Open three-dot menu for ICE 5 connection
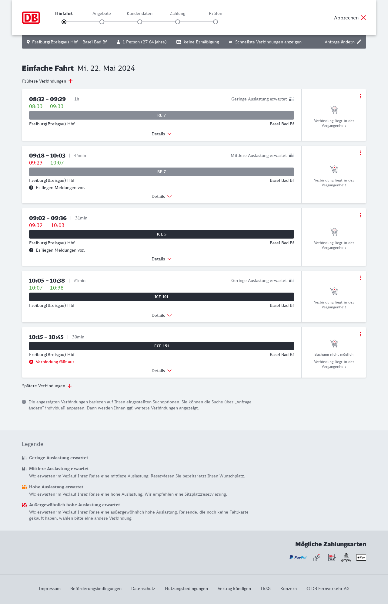This screenshot has height=604, width=388. click(360, 215)
